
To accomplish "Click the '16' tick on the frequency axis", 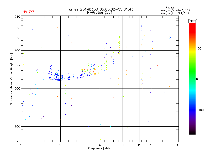I will 178,145.
